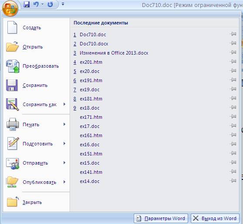Click the Выход из Word button
The height and width of the screenshot is (224, 243).
[x=215, y=218]
